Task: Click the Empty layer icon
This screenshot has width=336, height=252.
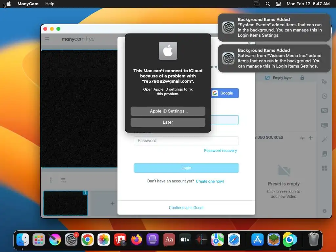Action: [267, 78]
